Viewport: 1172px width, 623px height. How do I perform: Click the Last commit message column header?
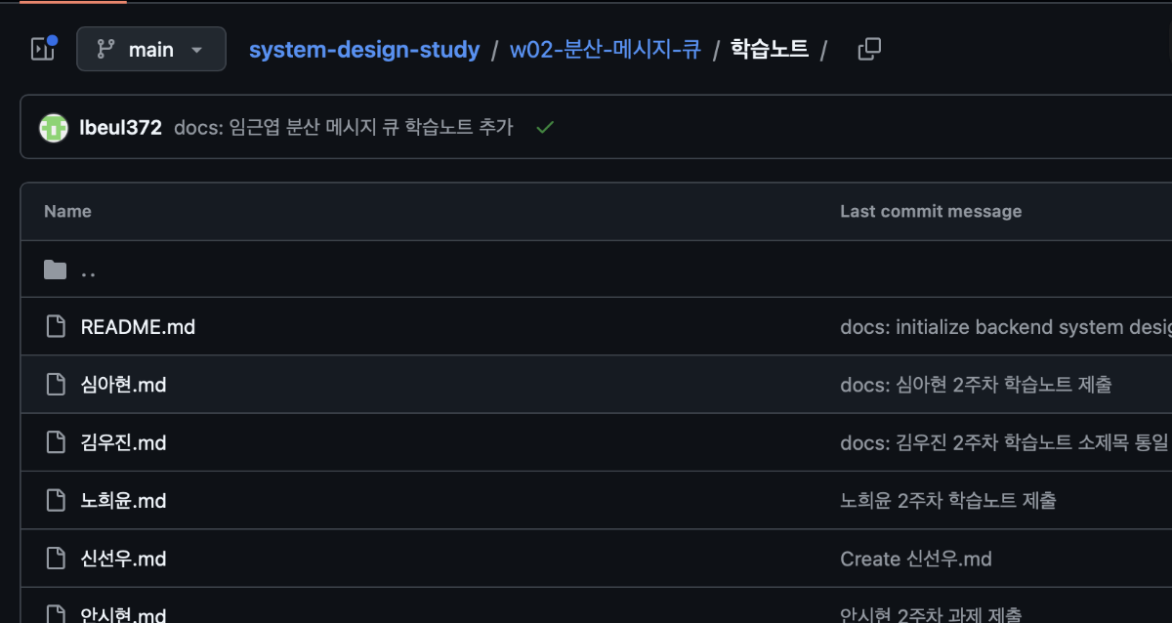[x=931, y=211]
